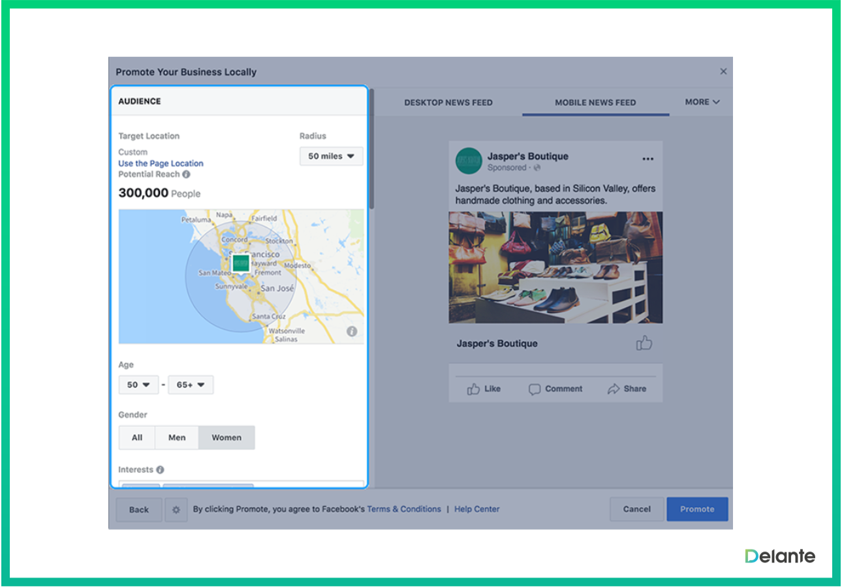This screenshot has width=842, height=588.
Task: Click the Sponsored label in the ad
Action: click(x=507, y=168)
